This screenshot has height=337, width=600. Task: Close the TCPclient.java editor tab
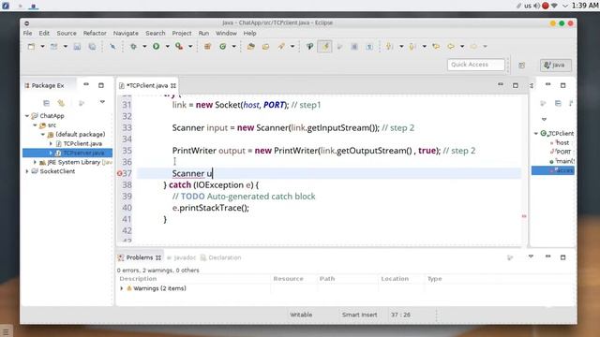pos(173,85)
